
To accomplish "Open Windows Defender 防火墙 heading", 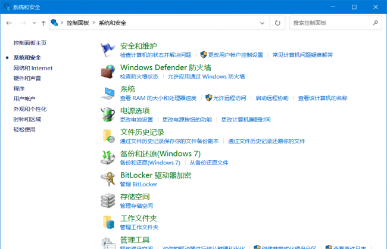I will [166, 67].
